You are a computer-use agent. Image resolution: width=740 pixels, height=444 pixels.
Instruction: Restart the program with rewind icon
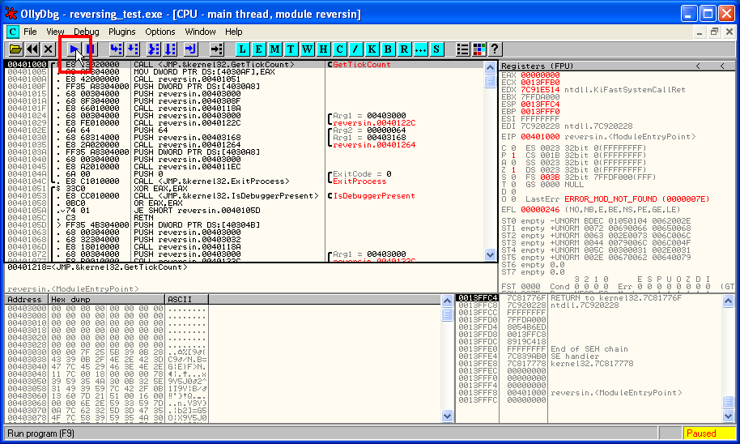click(32, 49)
